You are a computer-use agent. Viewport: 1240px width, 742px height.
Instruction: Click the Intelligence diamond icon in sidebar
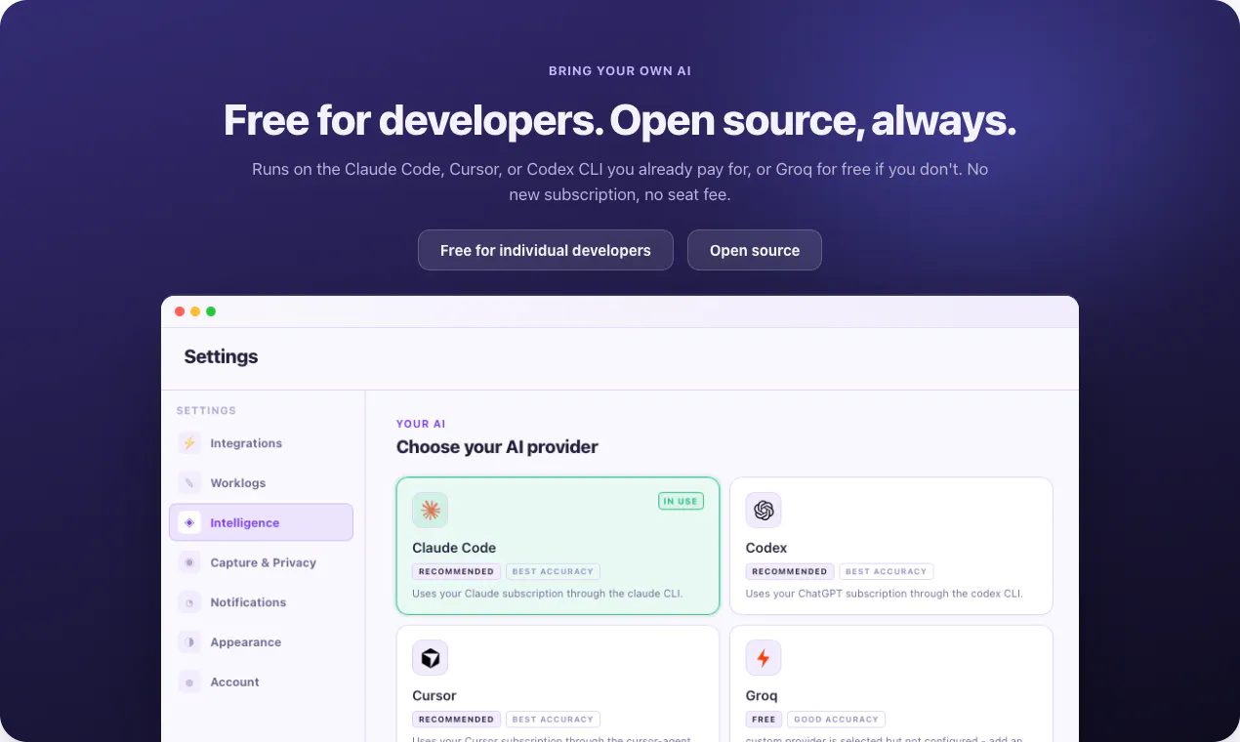[x=189, y=523]
